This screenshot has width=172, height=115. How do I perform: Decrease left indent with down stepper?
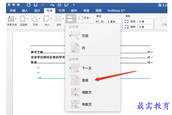pos(122,23)
